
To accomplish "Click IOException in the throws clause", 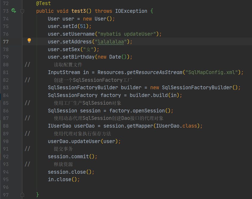I will click(x=131, y=11).
